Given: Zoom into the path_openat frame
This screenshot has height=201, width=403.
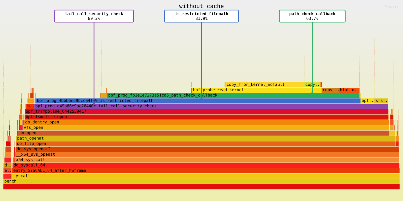Looking at the screenshot, I should [x=206, y=138].
